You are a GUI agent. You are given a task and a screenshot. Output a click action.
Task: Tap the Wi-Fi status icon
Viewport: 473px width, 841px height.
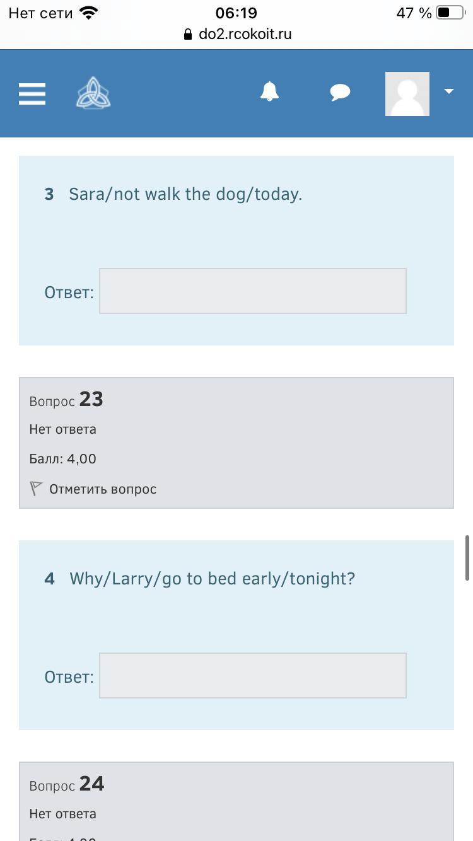coord(89,13)
